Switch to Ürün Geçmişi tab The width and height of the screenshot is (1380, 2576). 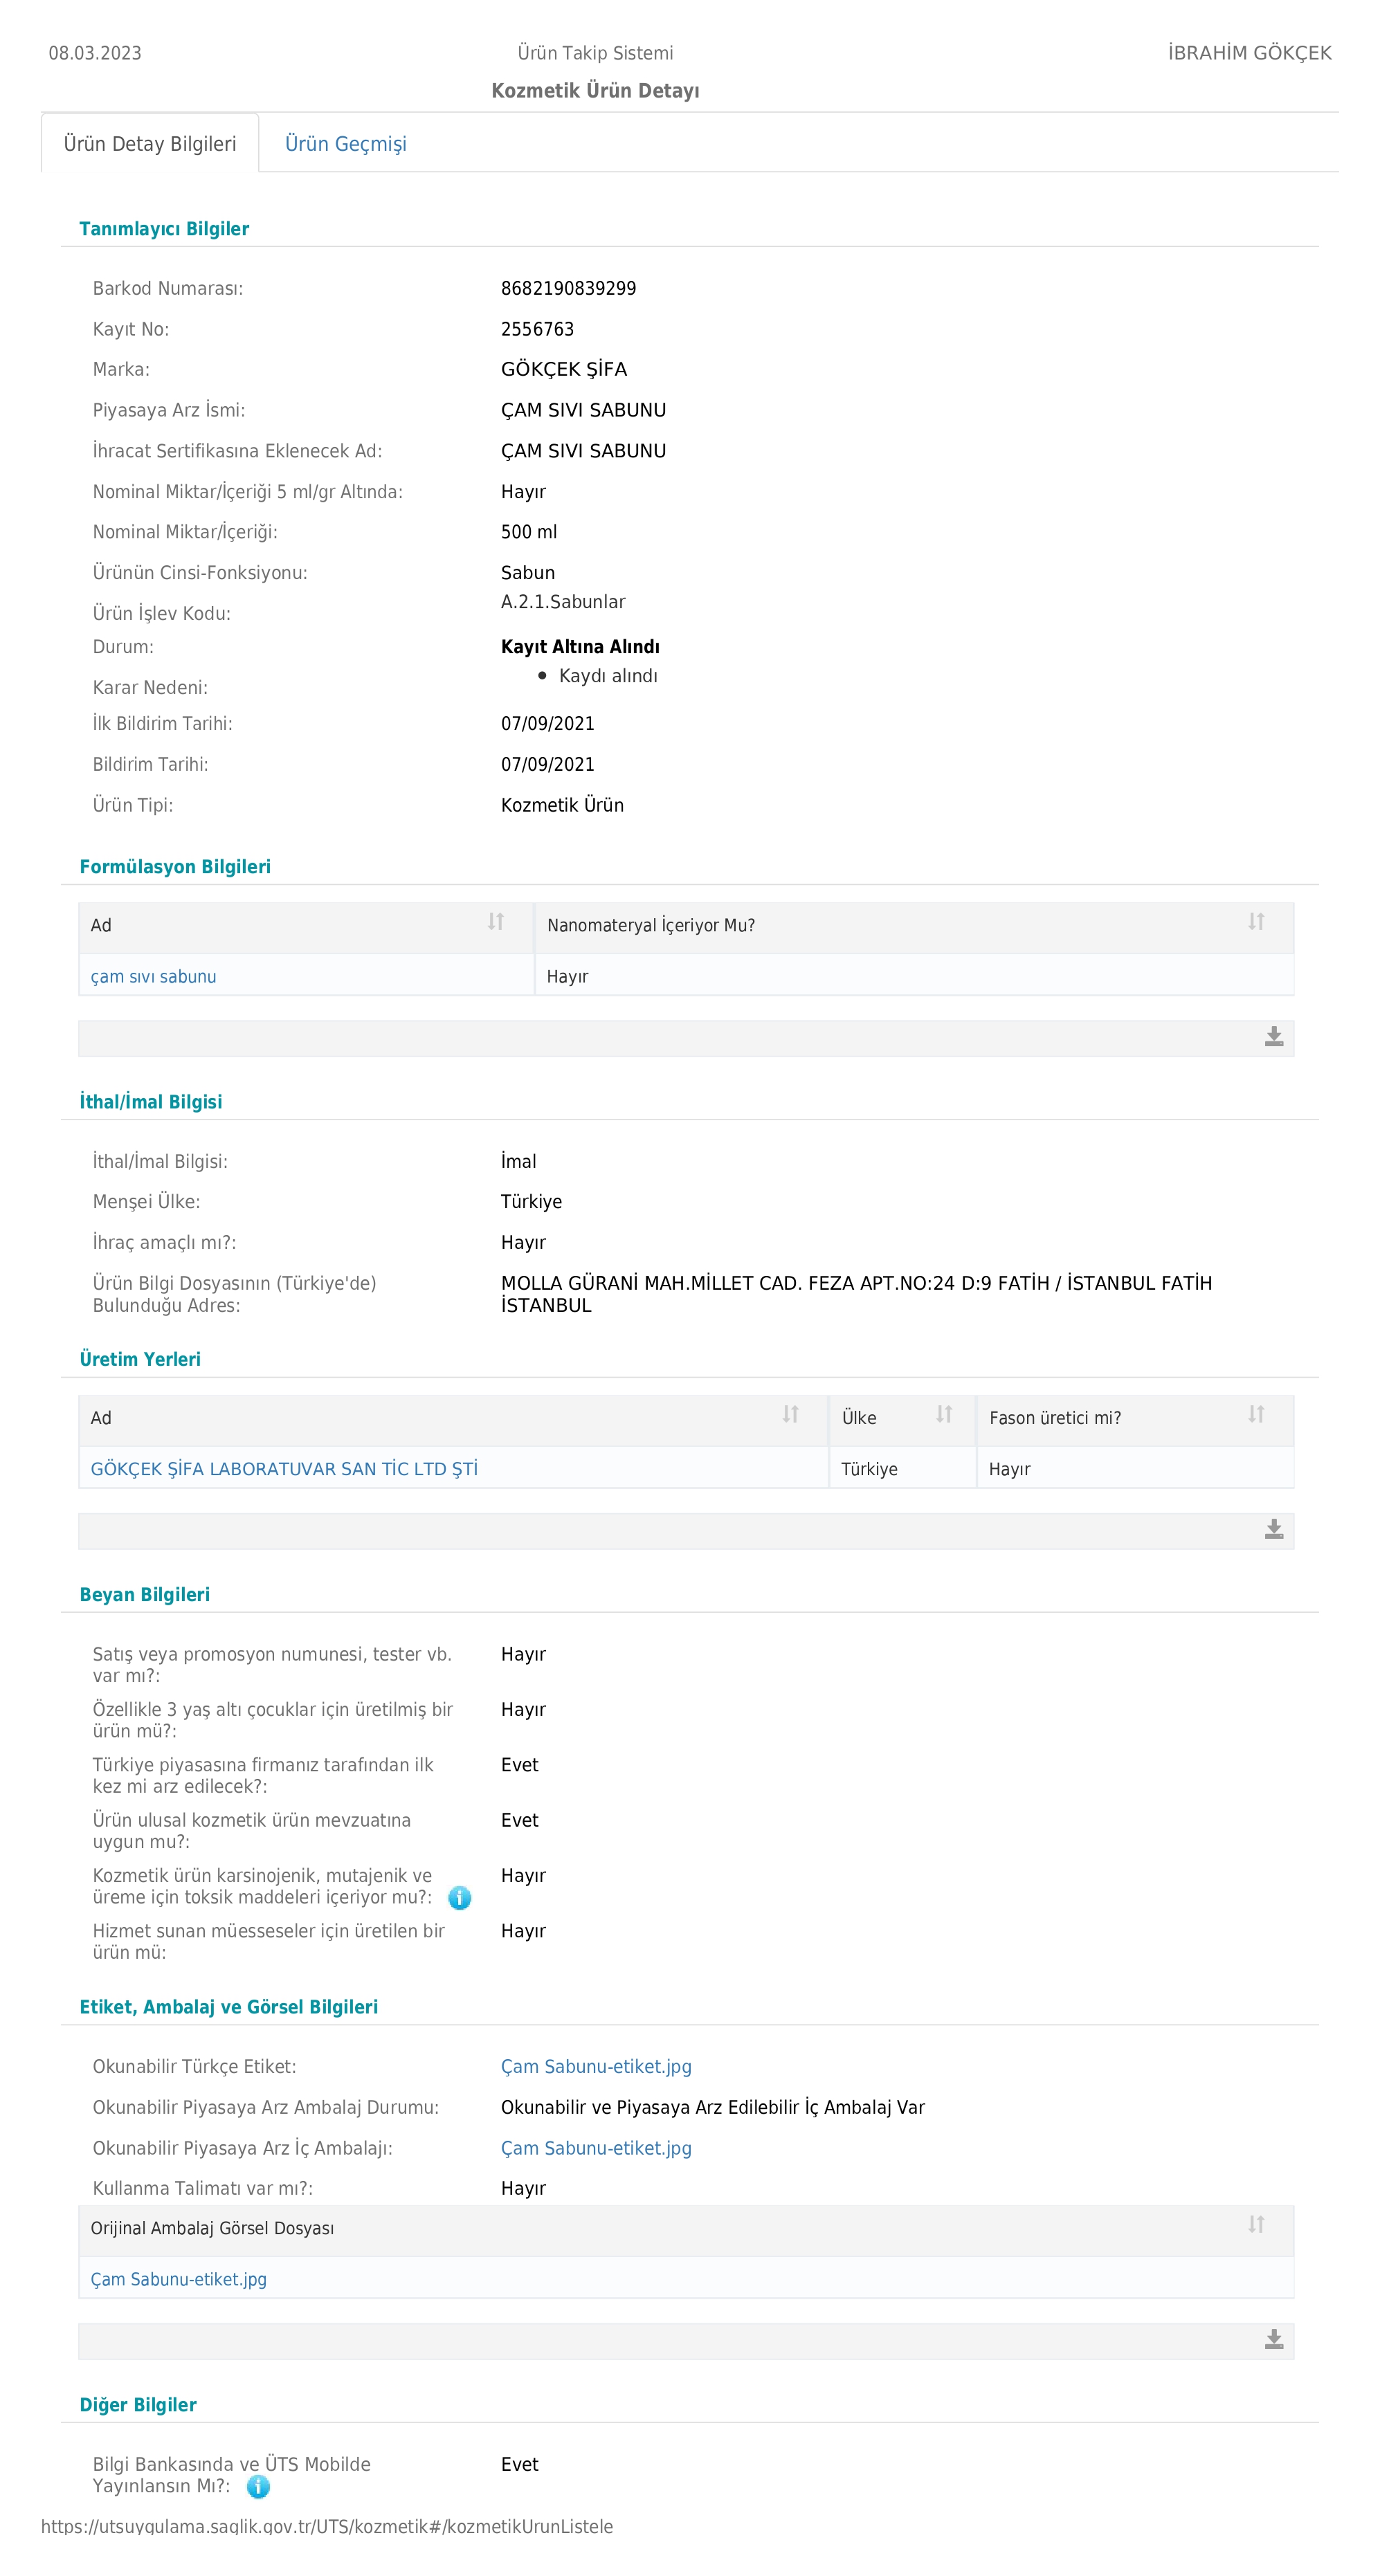tap(345, 144)
